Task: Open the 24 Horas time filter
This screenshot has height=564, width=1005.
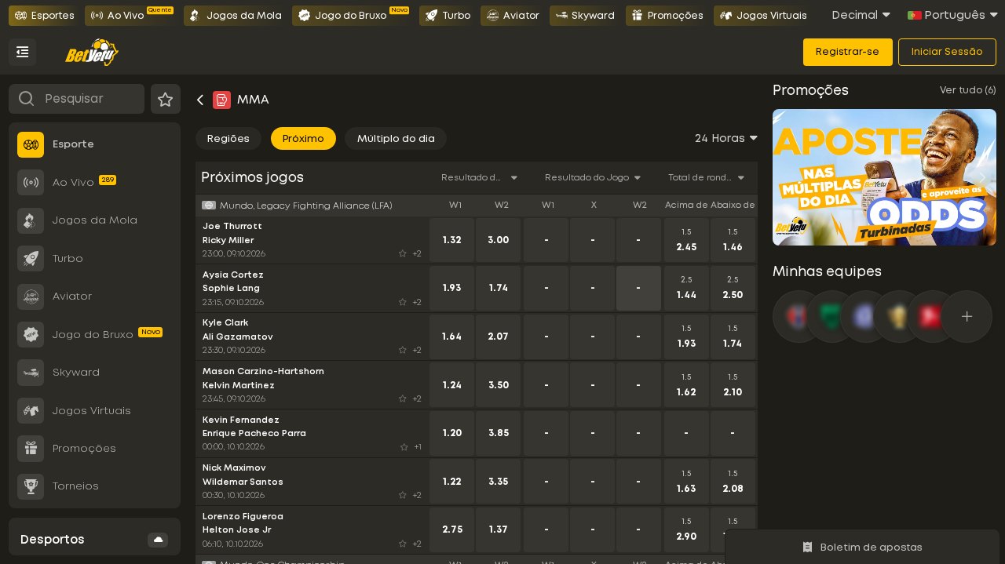Action: (726, 138)
